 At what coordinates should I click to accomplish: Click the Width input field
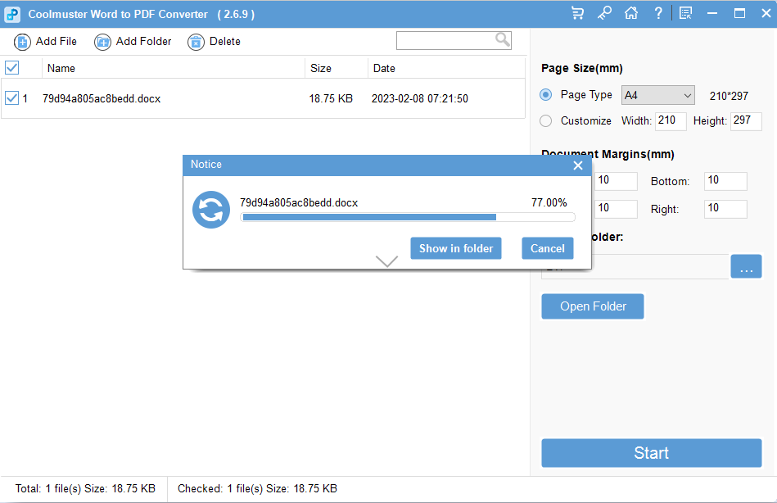point(671,121)
